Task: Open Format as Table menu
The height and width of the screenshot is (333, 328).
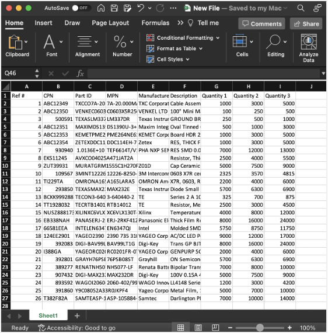Action: (x=175, y=48)
